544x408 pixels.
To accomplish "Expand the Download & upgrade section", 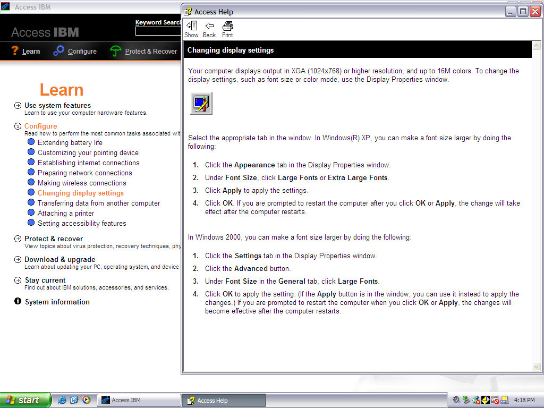I will pyautogui.click(x=18, y=259).
